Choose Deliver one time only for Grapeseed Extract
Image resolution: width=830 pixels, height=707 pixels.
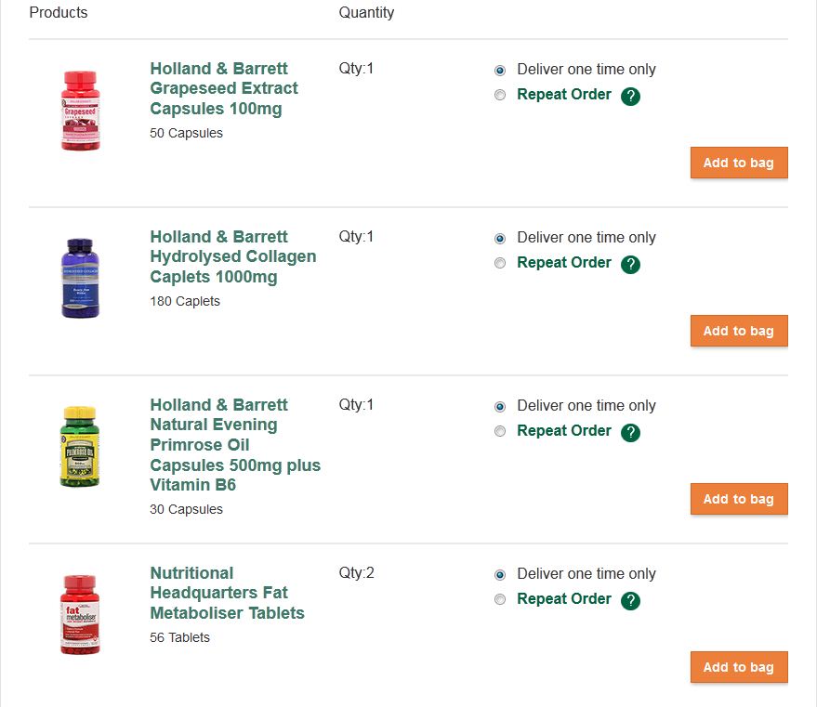pyautogui.click(x=500, y=70)
